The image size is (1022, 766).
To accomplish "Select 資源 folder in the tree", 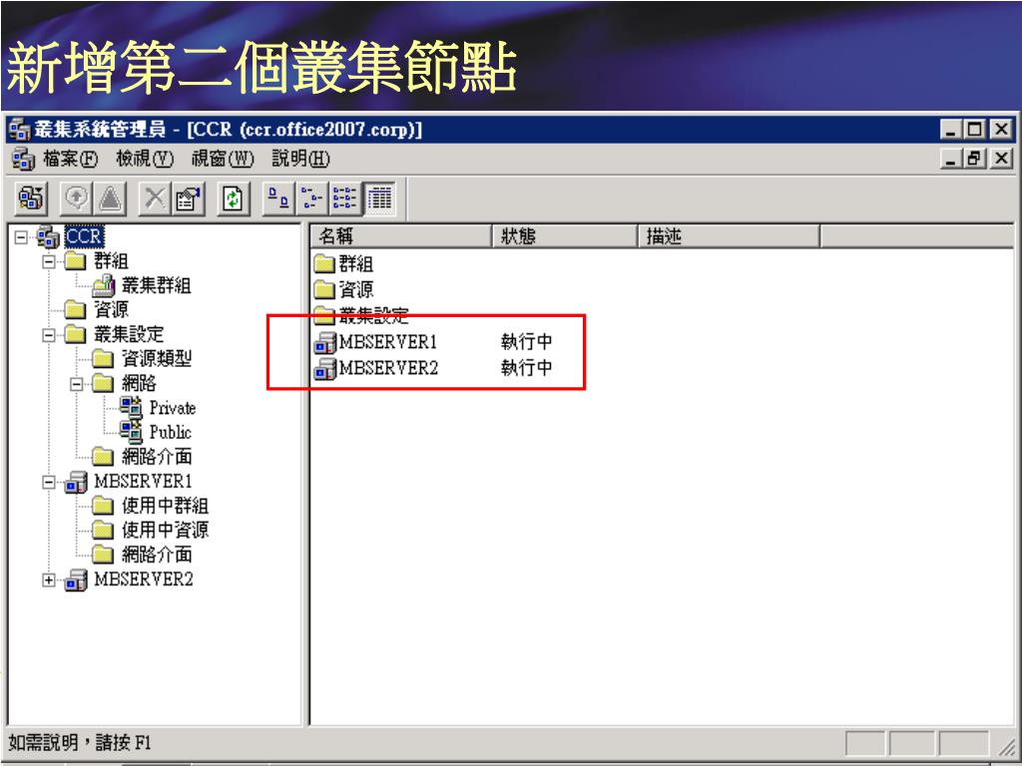I will pos(111,310).
